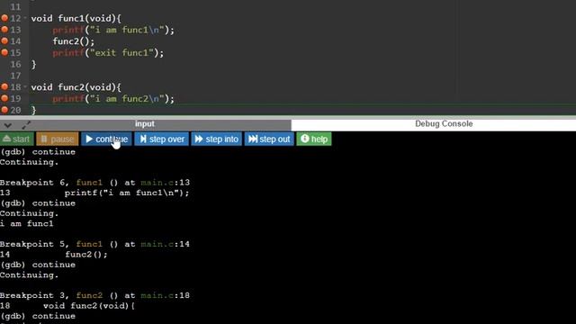Image resolution: width=576 pixels, height=324 pixels.
Task: Expand console panel using diagonal arrows icon
Action: tap(26, 125)
